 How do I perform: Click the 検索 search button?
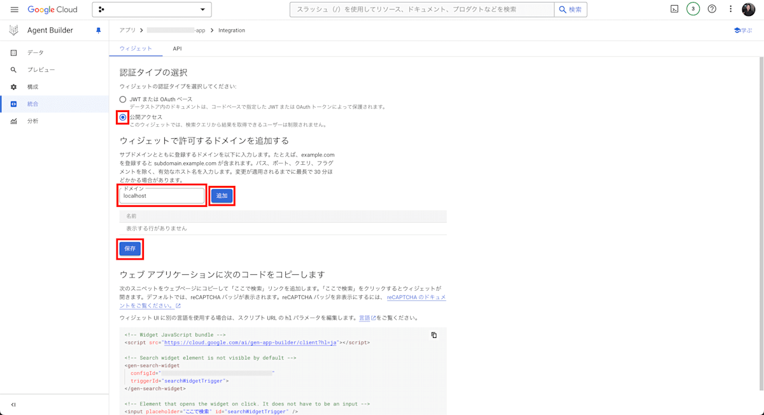(570, 10)
